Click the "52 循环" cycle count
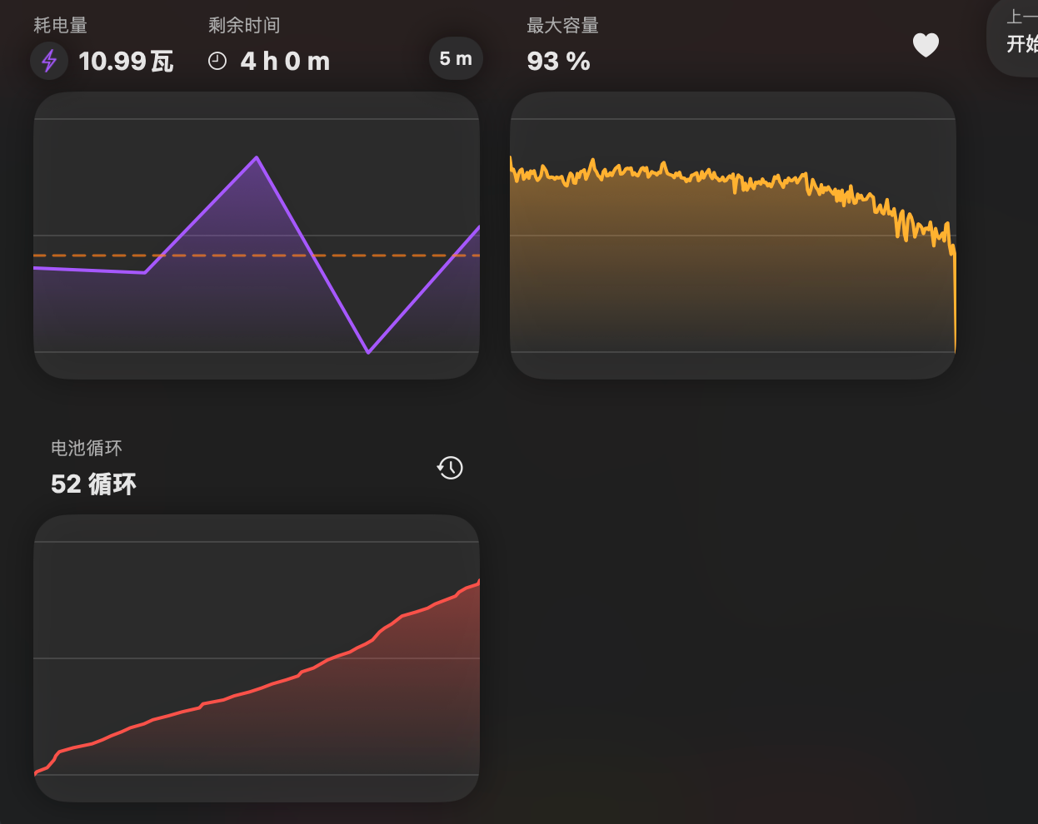Screen dimensions: 1038x824 [93, 484]
